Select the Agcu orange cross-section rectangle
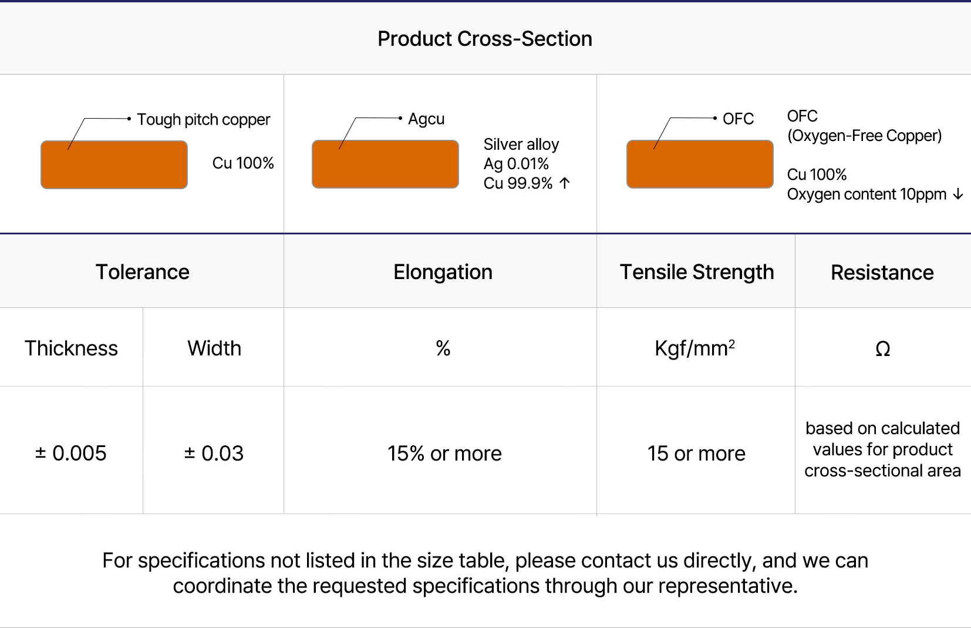Image resolution: width=971 pixels, height=628 pixels. [385, 164]
